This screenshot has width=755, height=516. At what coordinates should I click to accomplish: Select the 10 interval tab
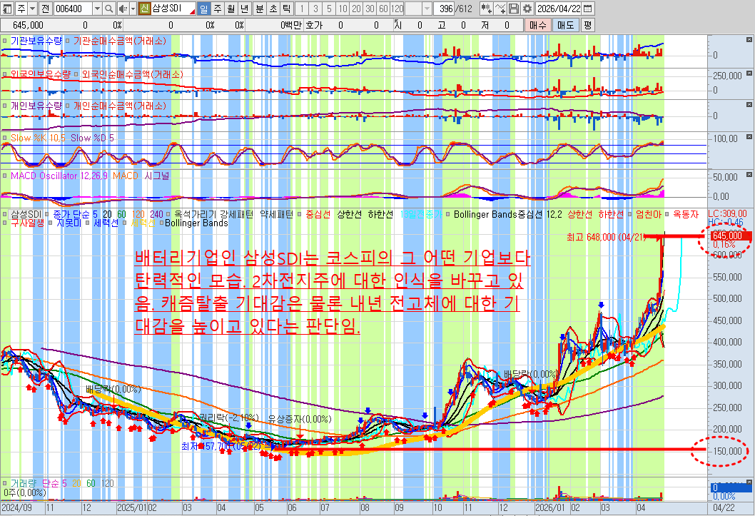click(x=342, y=9)
